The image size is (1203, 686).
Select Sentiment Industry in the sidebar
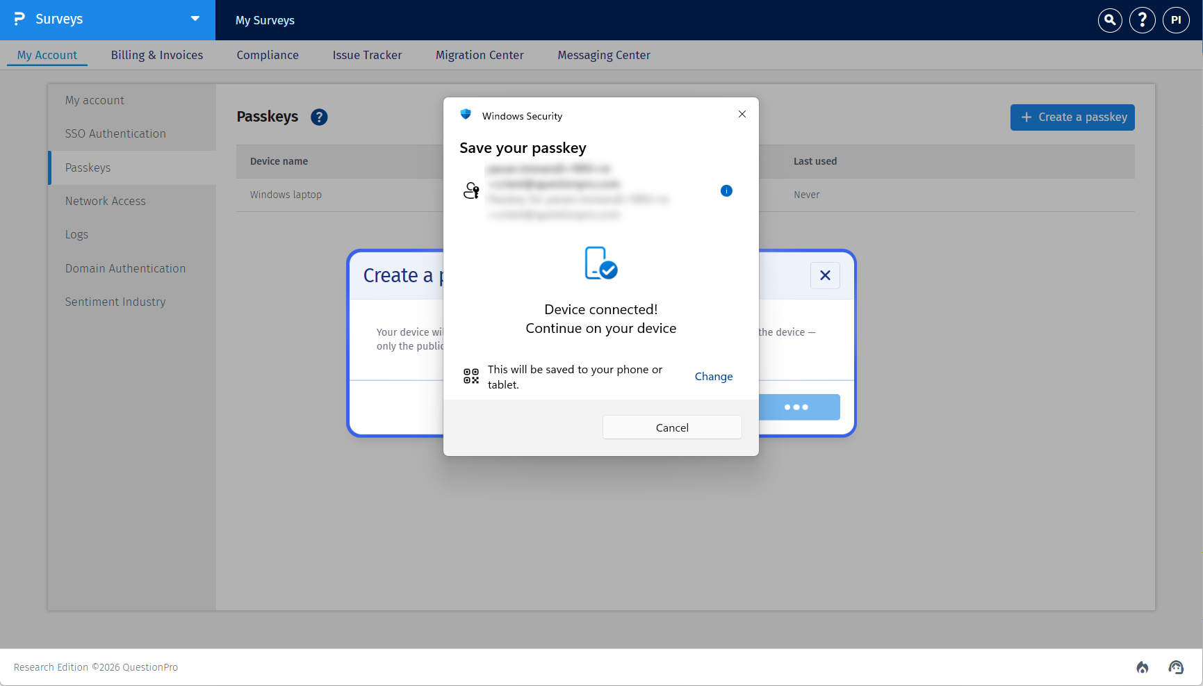tap(132, 302)
